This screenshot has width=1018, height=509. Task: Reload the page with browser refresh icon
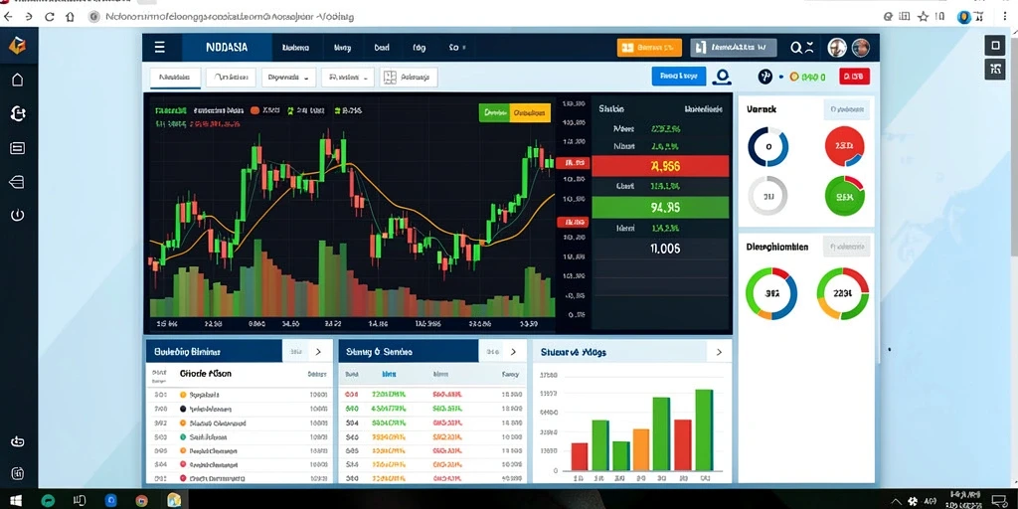pyautogui.click(x=50, y=17)
